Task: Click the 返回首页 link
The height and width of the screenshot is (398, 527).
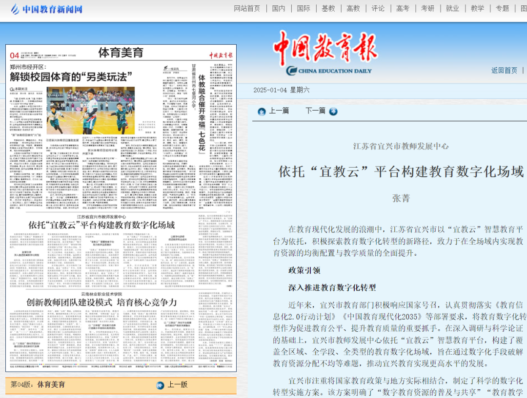Action: click(504, 70)
